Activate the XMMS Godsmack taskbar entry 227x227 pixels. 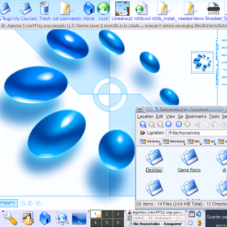point(156,218)
